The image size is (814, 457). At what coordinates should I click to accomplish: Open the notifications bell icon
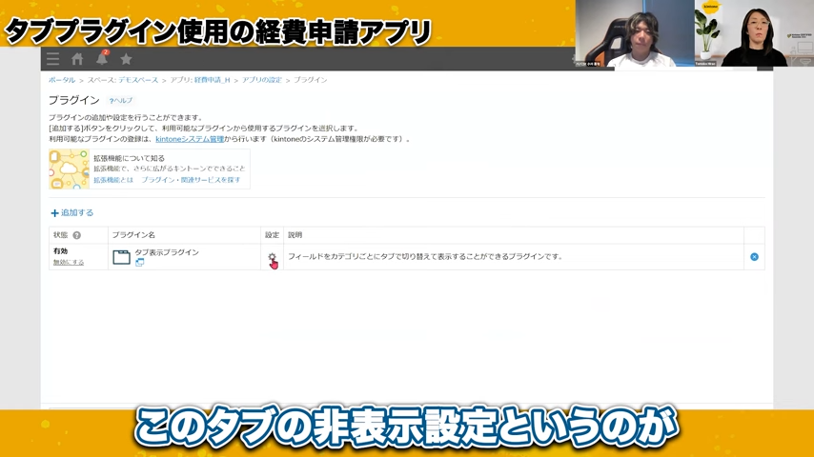click(102, 58)
